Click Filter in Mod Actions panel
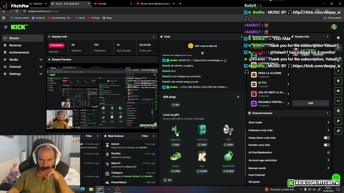 145,136
